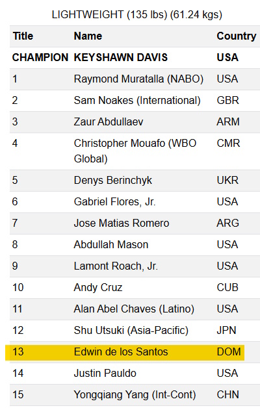Click Alan Abel Chaves (Latino) name
This screenshot has width=260, height=408.
[134, 309]
